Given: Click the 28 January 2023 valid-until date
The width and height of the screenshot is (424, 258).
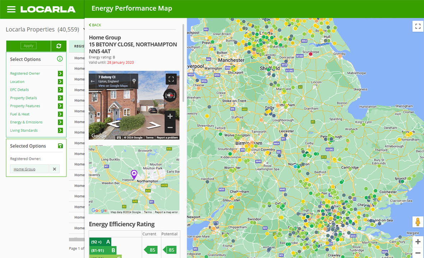Looking at the screenshot, I should [120, 62].
